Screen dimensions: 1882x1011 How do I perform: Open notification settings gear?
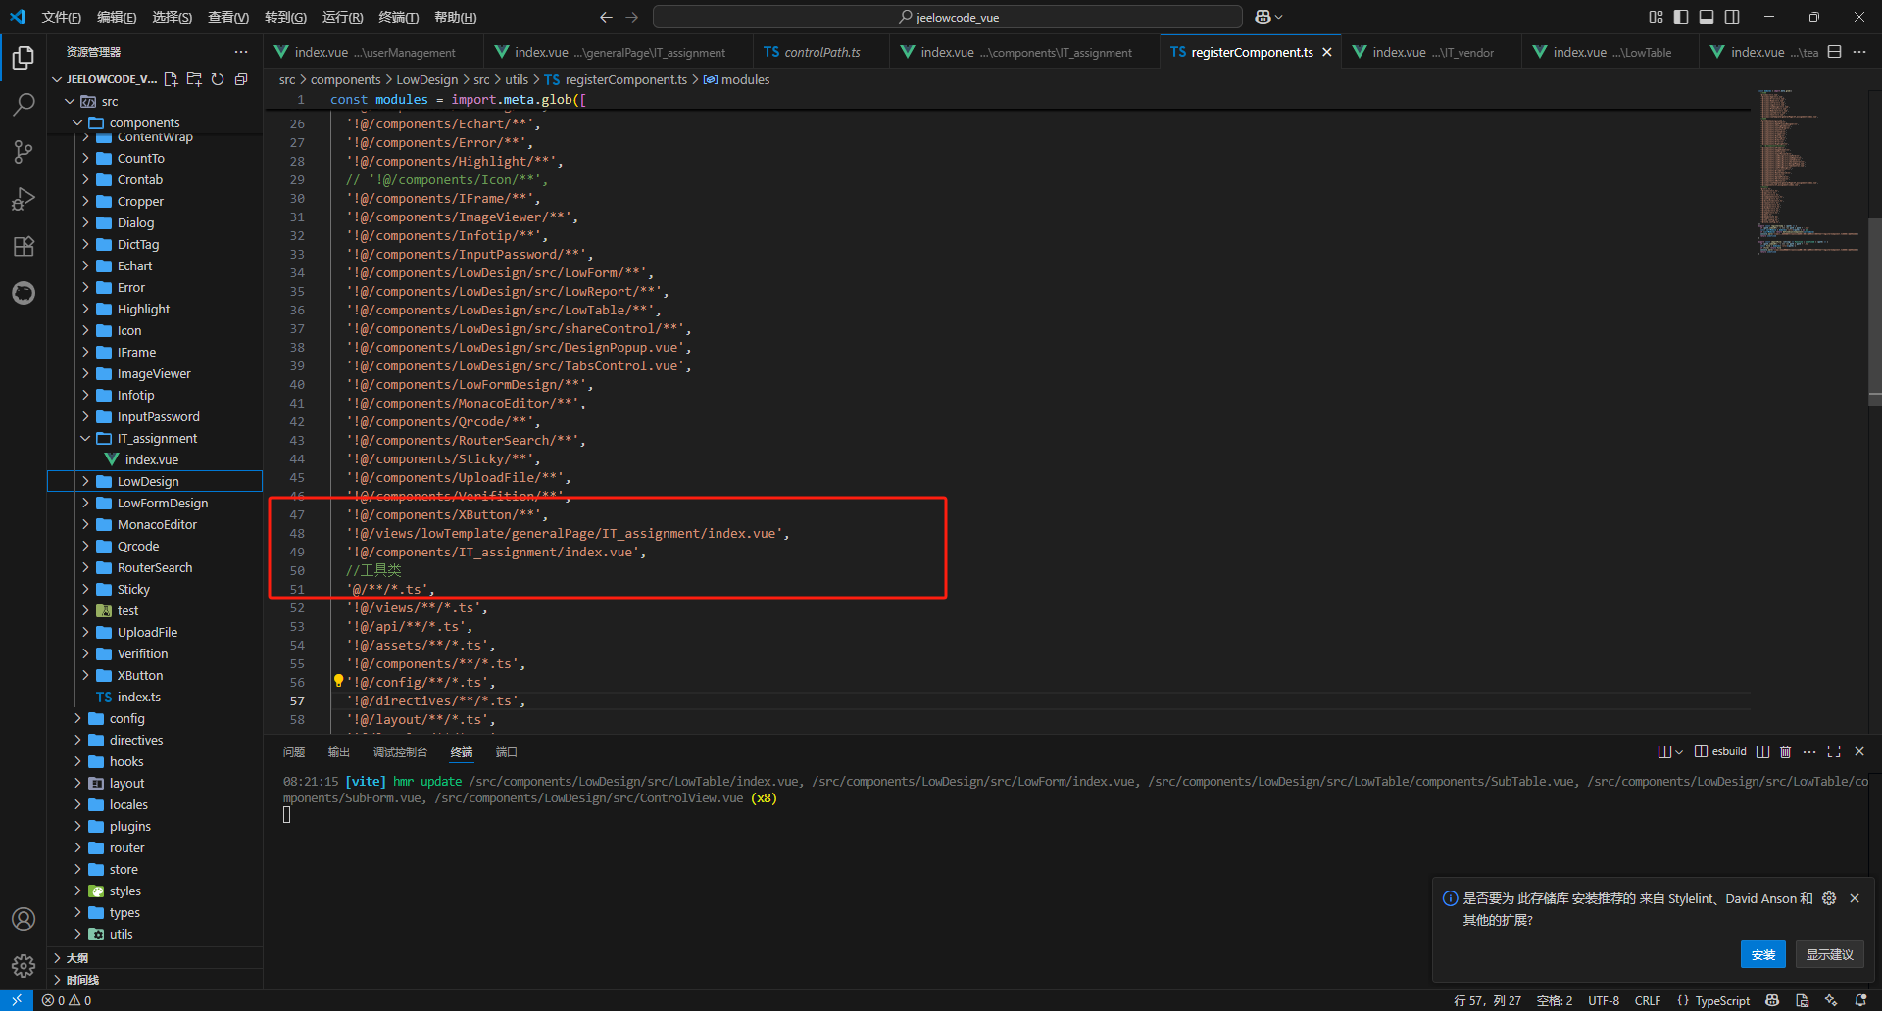tap(1829, 898)
